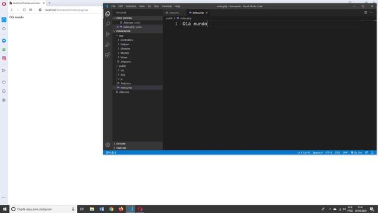
Task: Click Go Live in the status bar
Action: tap(356, 153)
